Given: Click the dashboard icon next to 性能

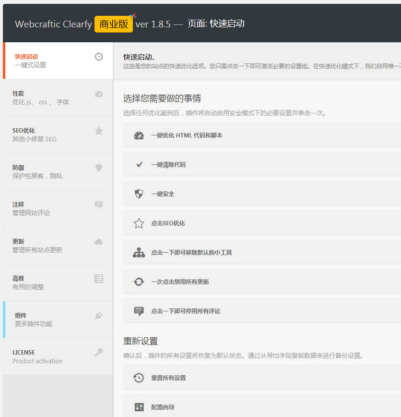Looking at the screenshot, I should (x=99, y=94).
